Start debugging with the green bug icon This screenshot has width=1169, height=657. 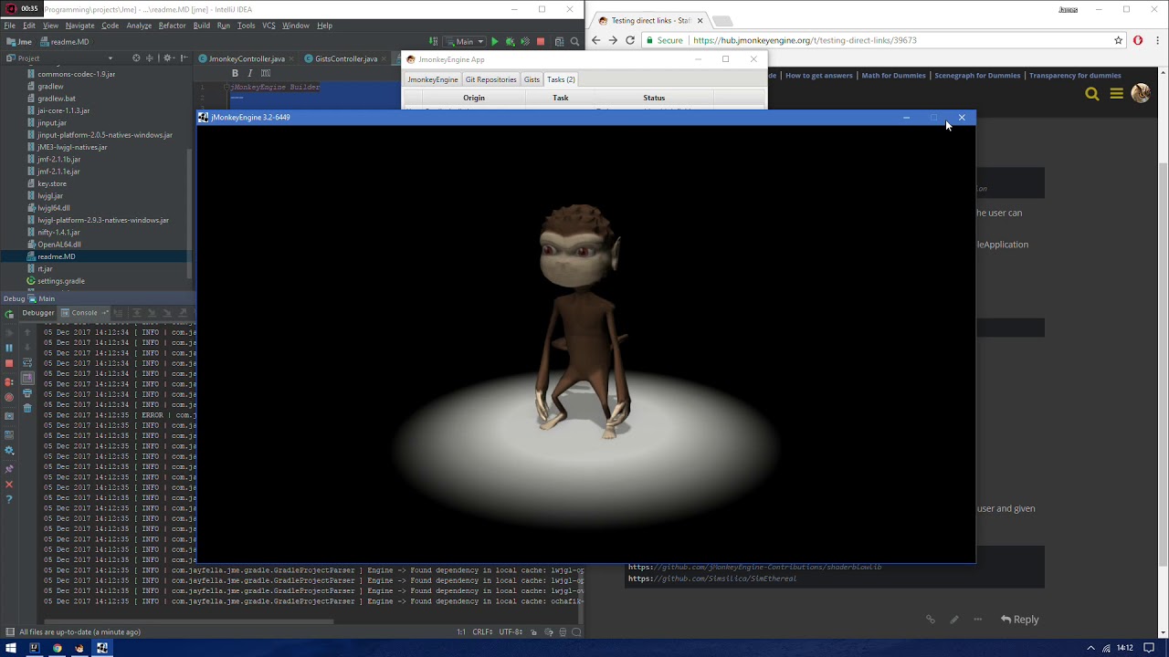510,41
